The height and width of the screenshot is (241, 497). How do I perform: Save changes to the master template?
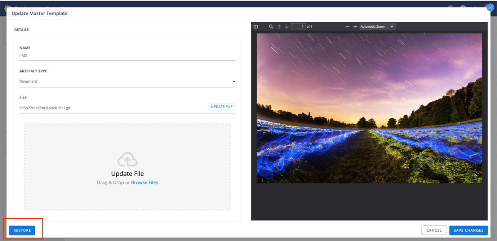pos(468,231)
